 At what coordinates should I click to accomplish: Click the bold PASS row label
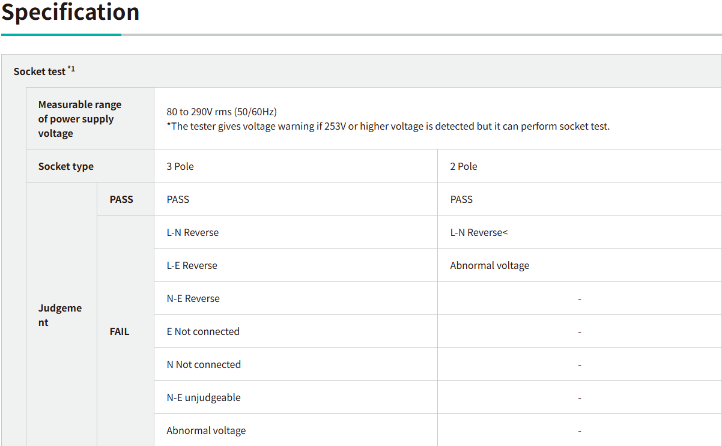[x=121, y=199]
